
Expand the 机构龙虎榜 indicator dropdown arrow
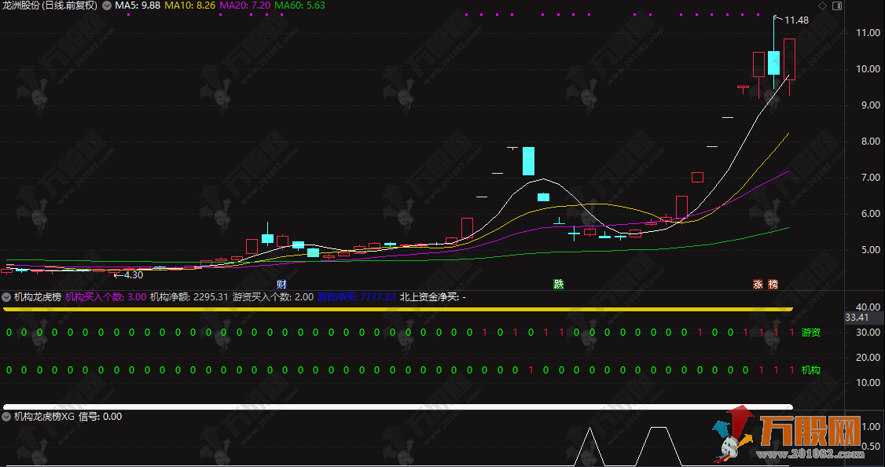6,297
